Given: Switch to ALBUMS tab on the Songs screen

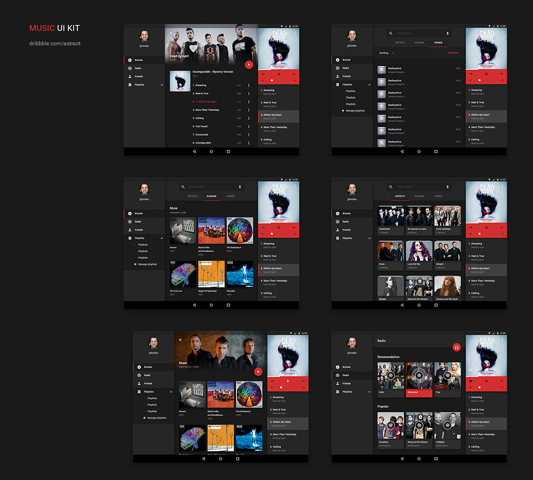Looking at the screenshot, I should 419,43.
